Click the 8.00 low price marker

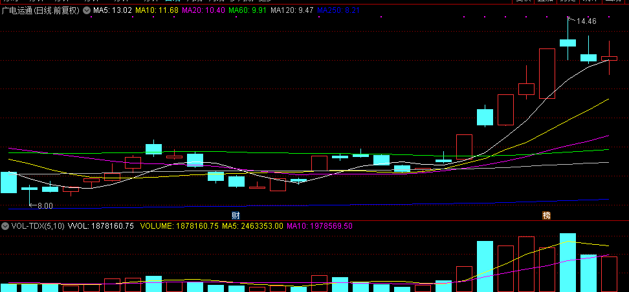45,206
